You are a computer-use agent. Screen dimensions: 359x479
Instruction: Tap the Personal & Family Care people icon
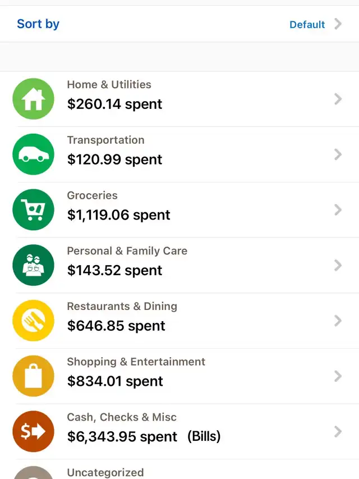33,265
